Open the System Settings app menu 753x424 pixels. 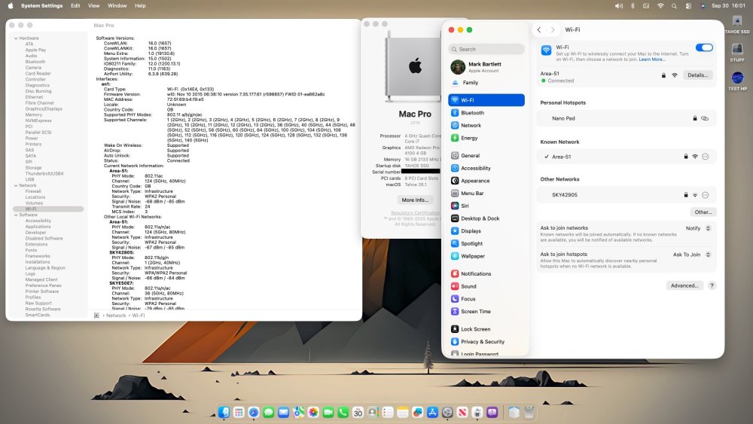click(x=41, y=6)
